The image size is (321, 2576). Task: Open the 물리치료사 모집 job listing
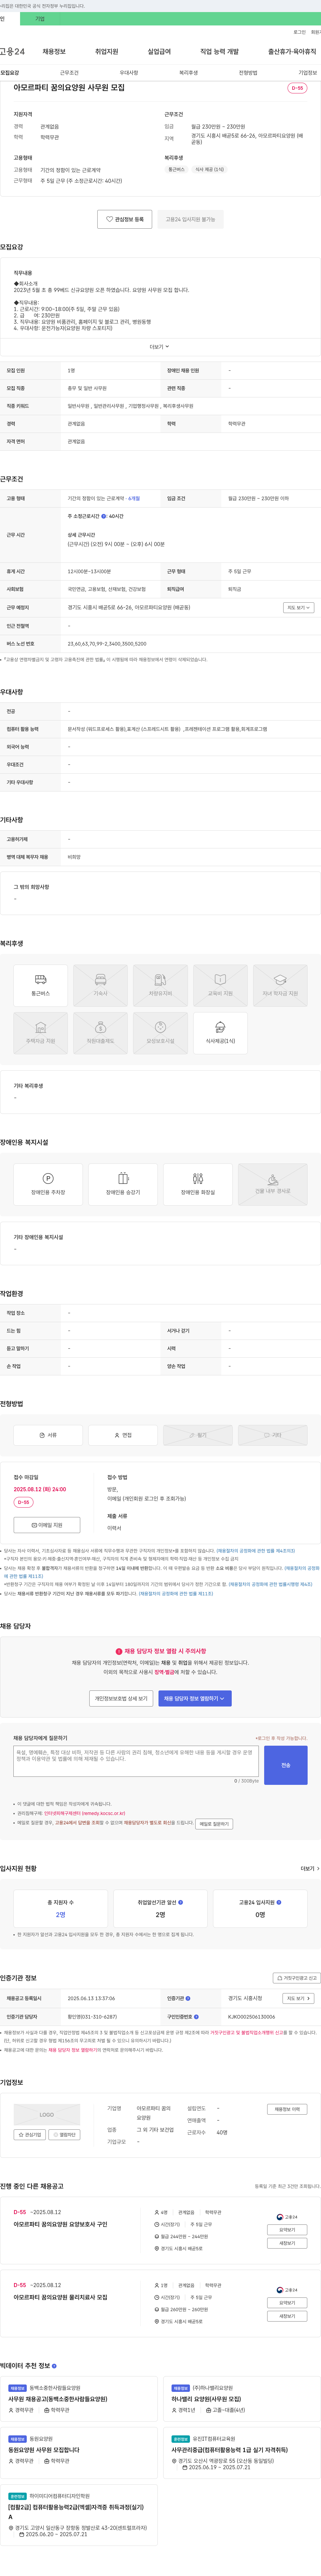60,2297
